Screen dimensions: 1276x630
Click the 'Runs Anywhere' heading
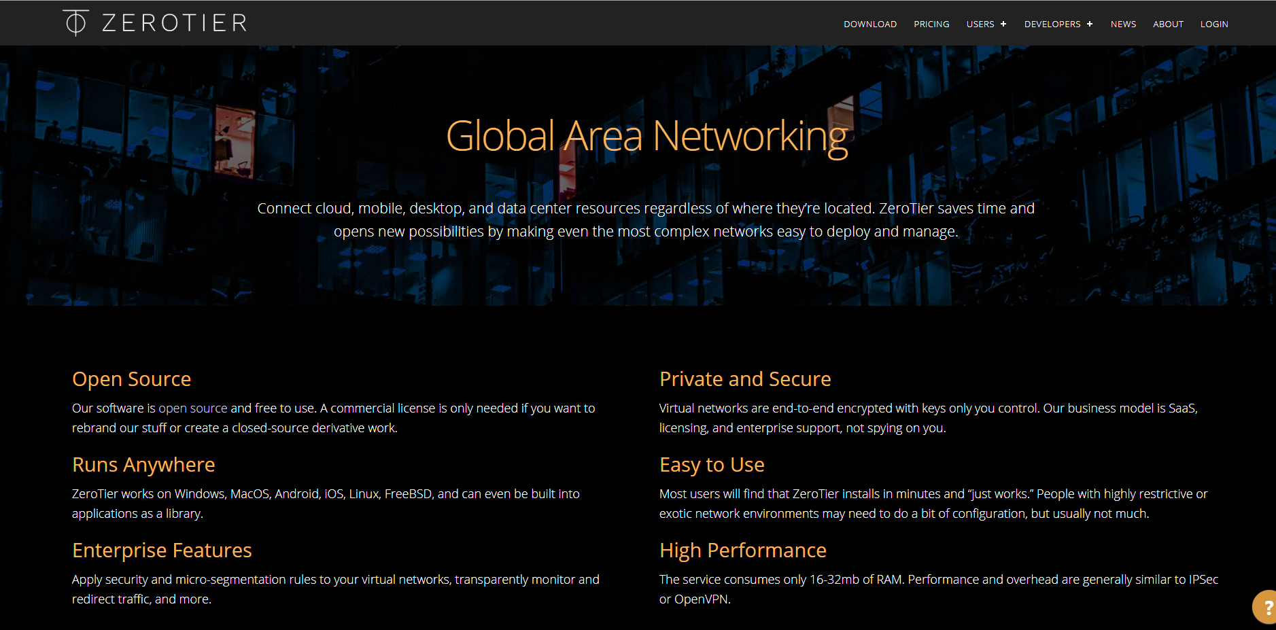click(143, 464)
